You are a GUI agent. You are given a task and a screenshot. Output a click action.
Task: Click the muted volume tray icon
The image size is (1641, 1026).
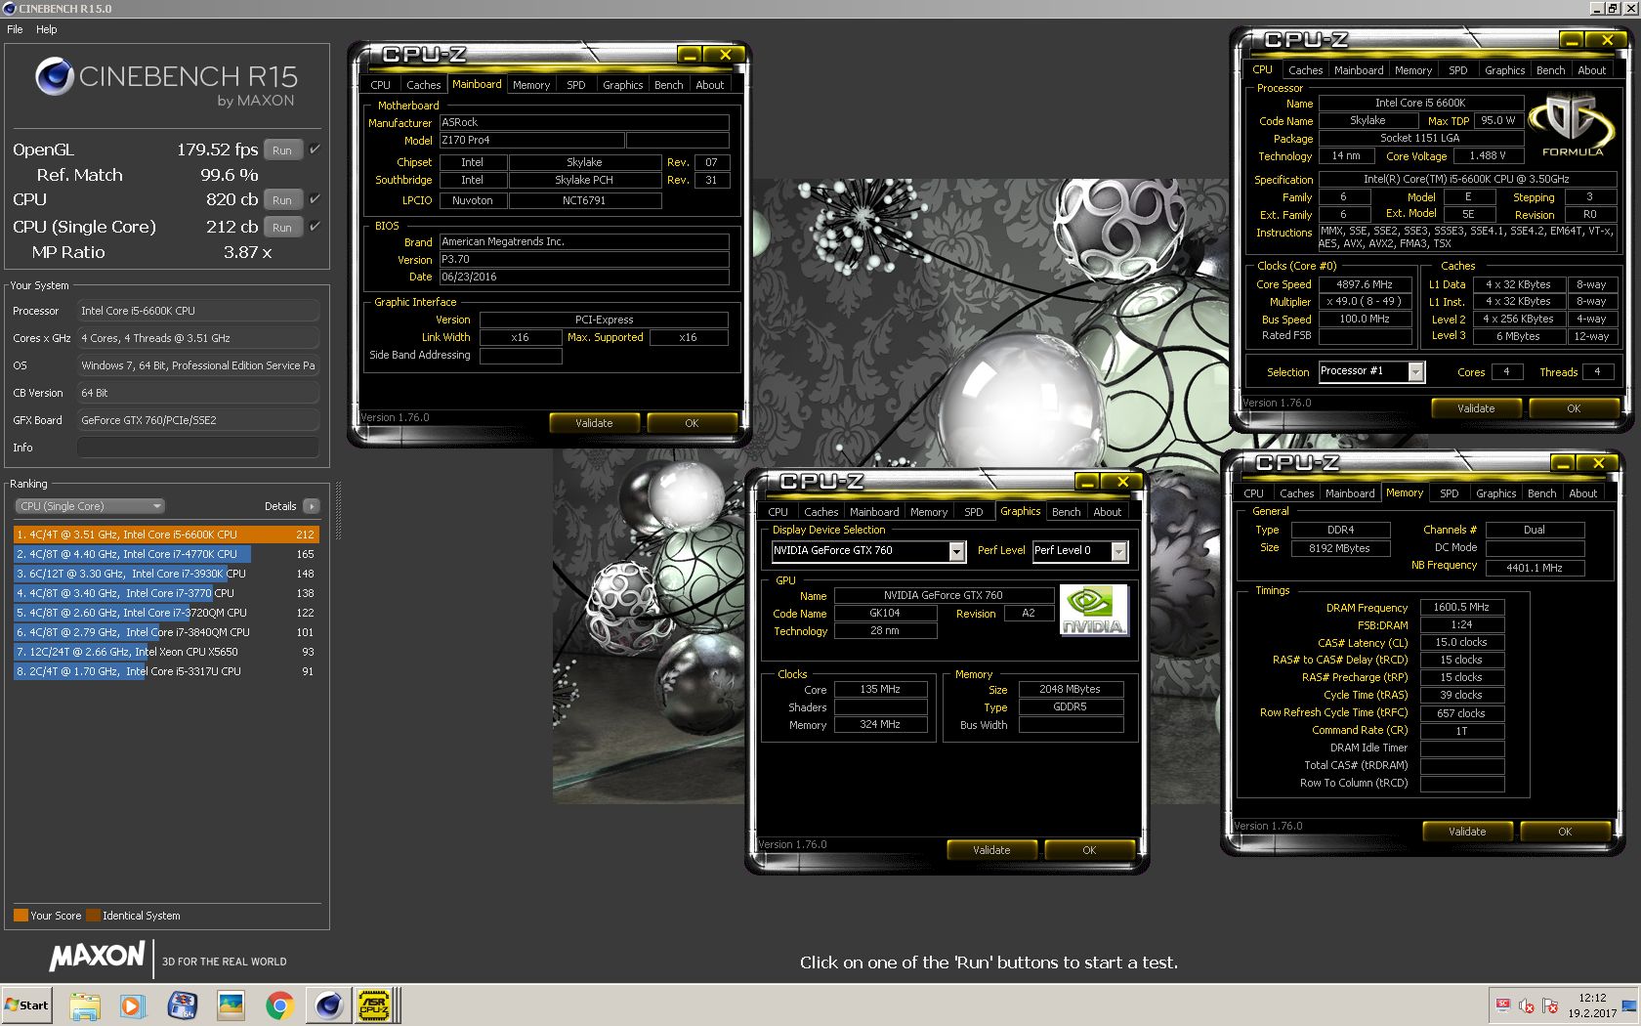click(x=1527, y=1005)
